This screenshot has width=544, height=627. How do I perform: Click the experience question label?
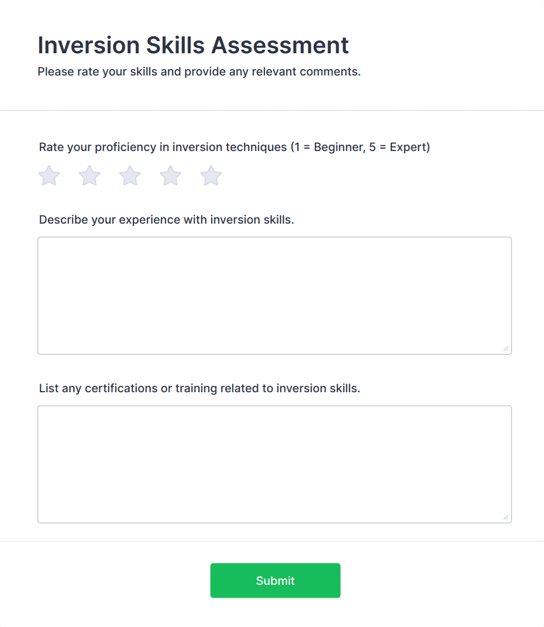pos(166,220)
